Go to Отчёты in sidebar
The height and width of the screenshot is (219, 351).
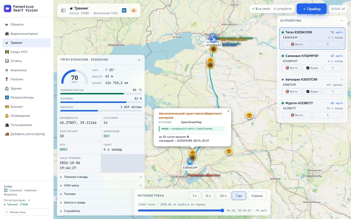(x=27, y=61)
